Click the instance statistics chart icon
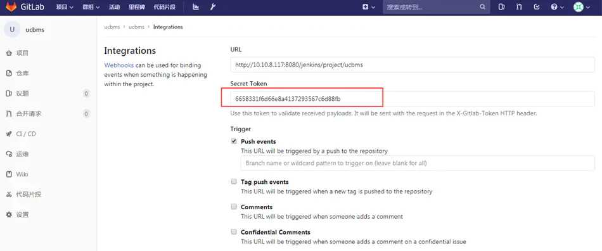Screen dimensions: 602x251 click(195, 7)
